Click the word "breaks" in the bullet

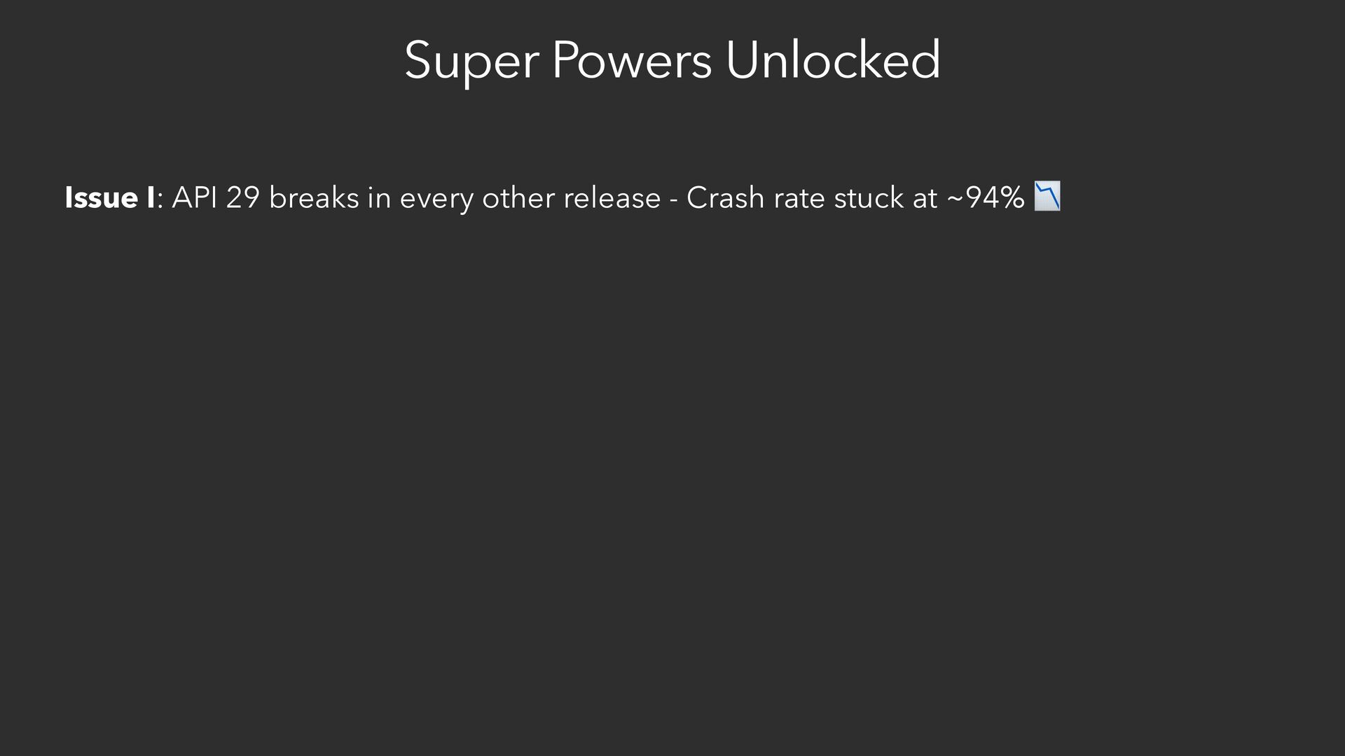tap(314, 198)
